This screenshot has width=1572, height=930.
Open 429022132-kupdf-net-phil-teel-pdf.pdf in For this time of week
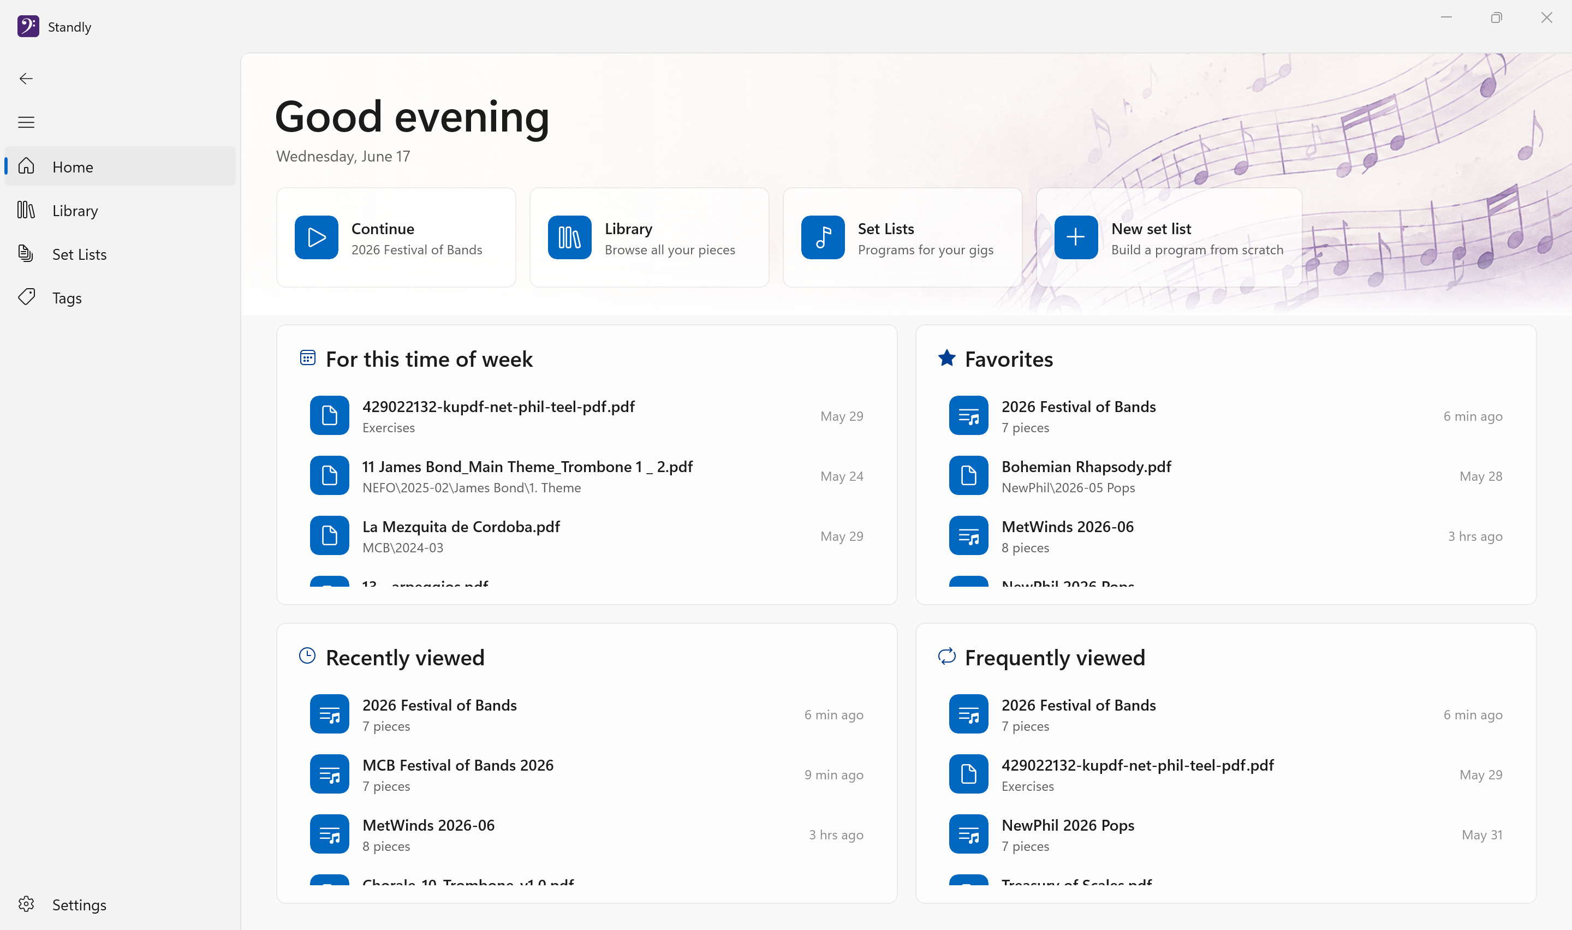pyautogui.click(x=586, y=415)
